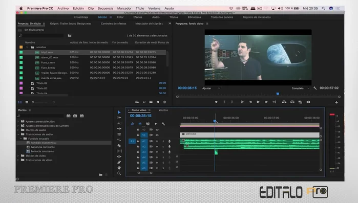Open program monitor button editor plus

(x=336, y=102)
